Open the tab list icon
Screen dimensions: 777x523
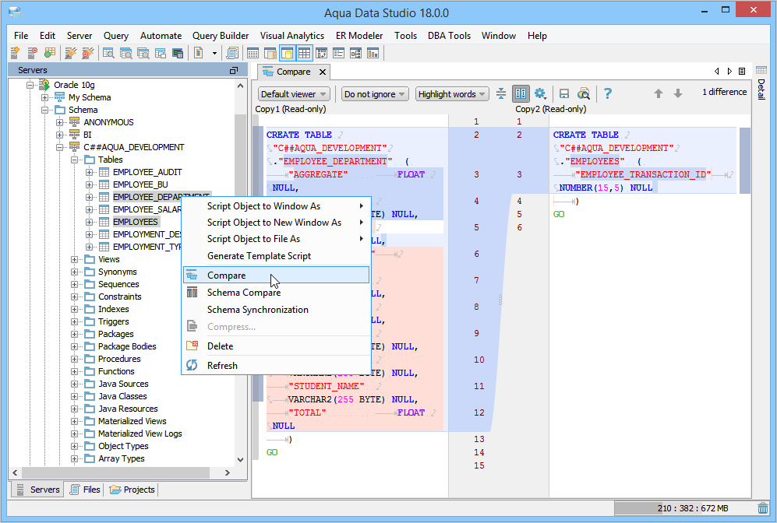point(742,72)
